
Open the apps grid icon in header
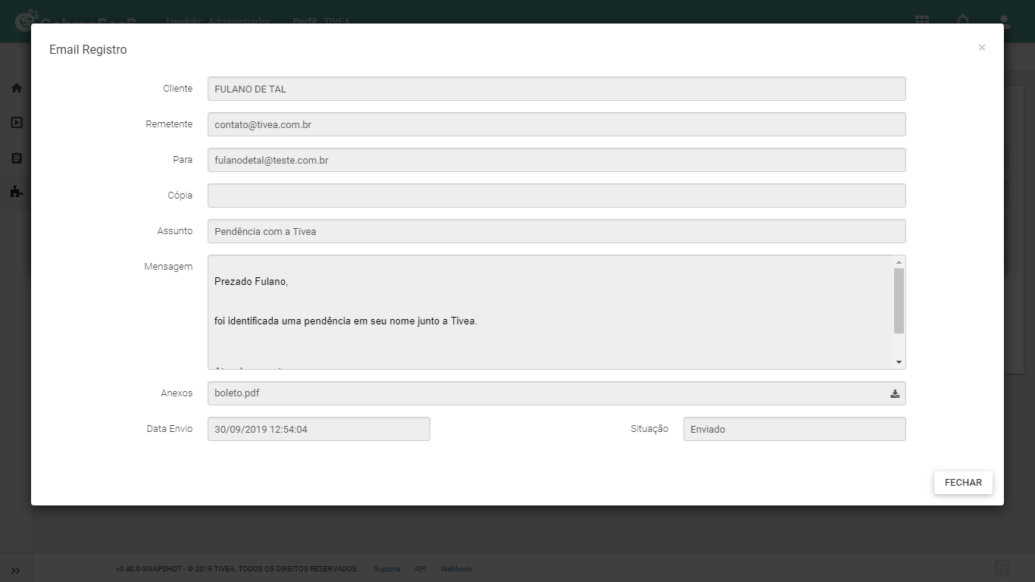922,20
